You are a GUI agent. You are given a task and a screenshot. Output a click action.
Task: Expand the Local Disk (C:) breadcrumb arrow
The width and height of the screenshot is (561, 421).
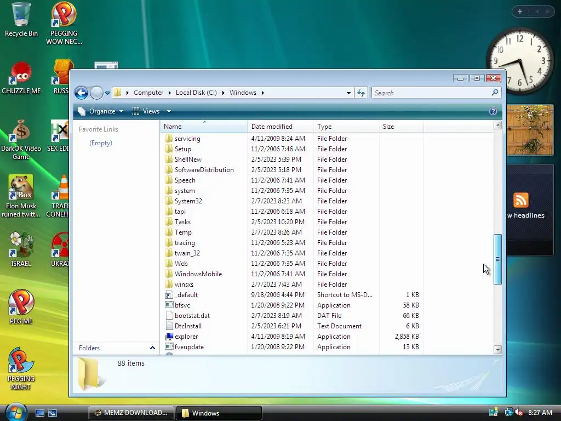pos(224,93)
